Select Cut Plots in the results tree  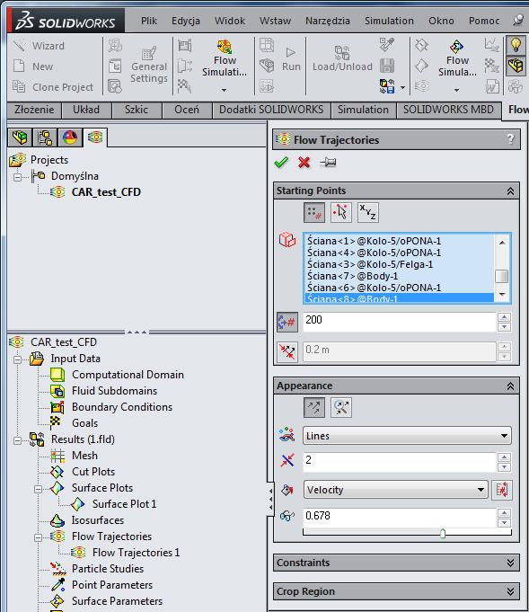93,472
